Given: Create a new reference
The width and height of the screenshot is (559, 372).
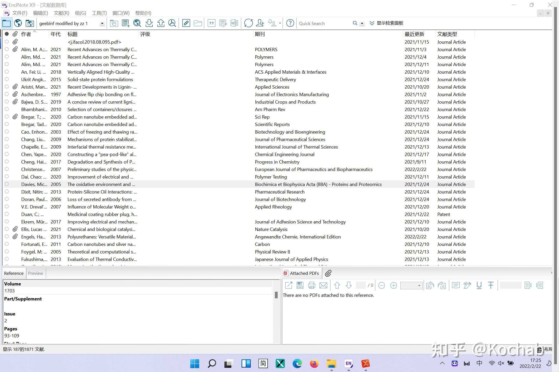Looking at the screenshot, I should pos(126,23).
